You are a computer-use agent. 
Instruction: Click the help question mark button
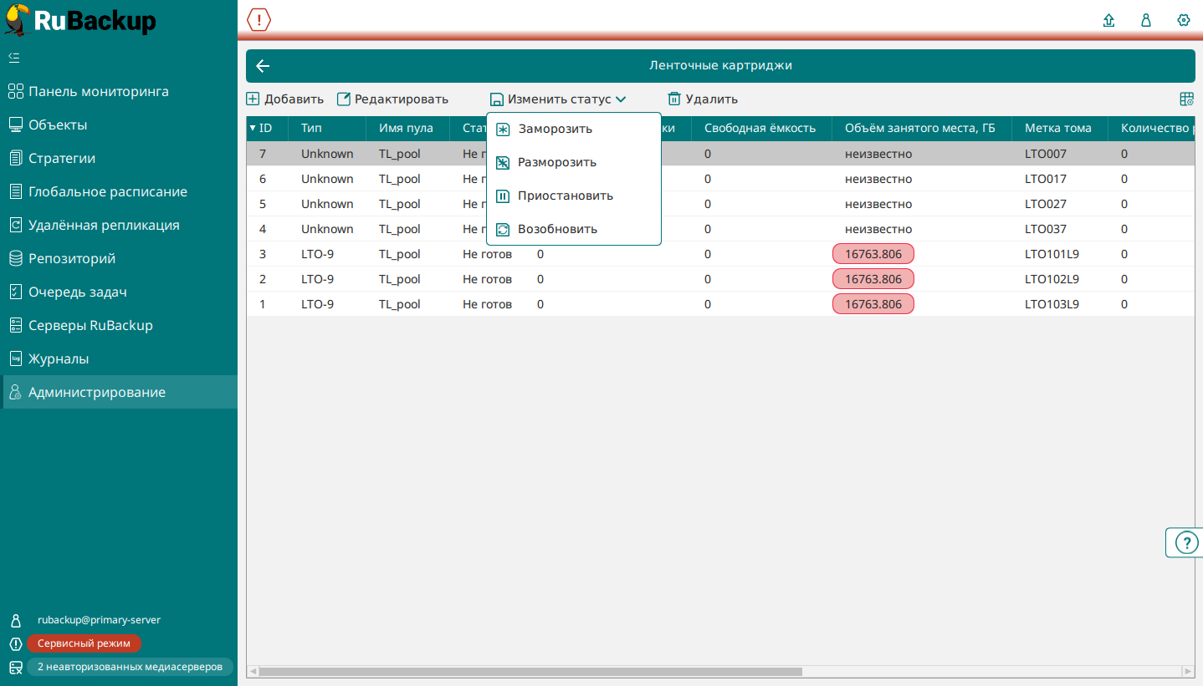point(1186,542)
